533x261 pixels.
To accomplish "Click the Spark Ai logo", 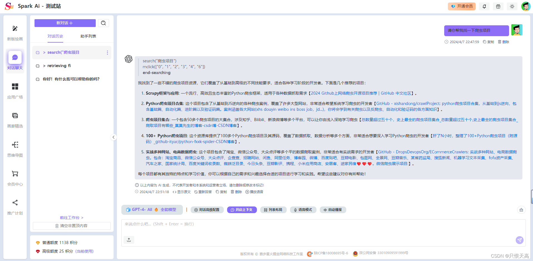I will point(9,6).
